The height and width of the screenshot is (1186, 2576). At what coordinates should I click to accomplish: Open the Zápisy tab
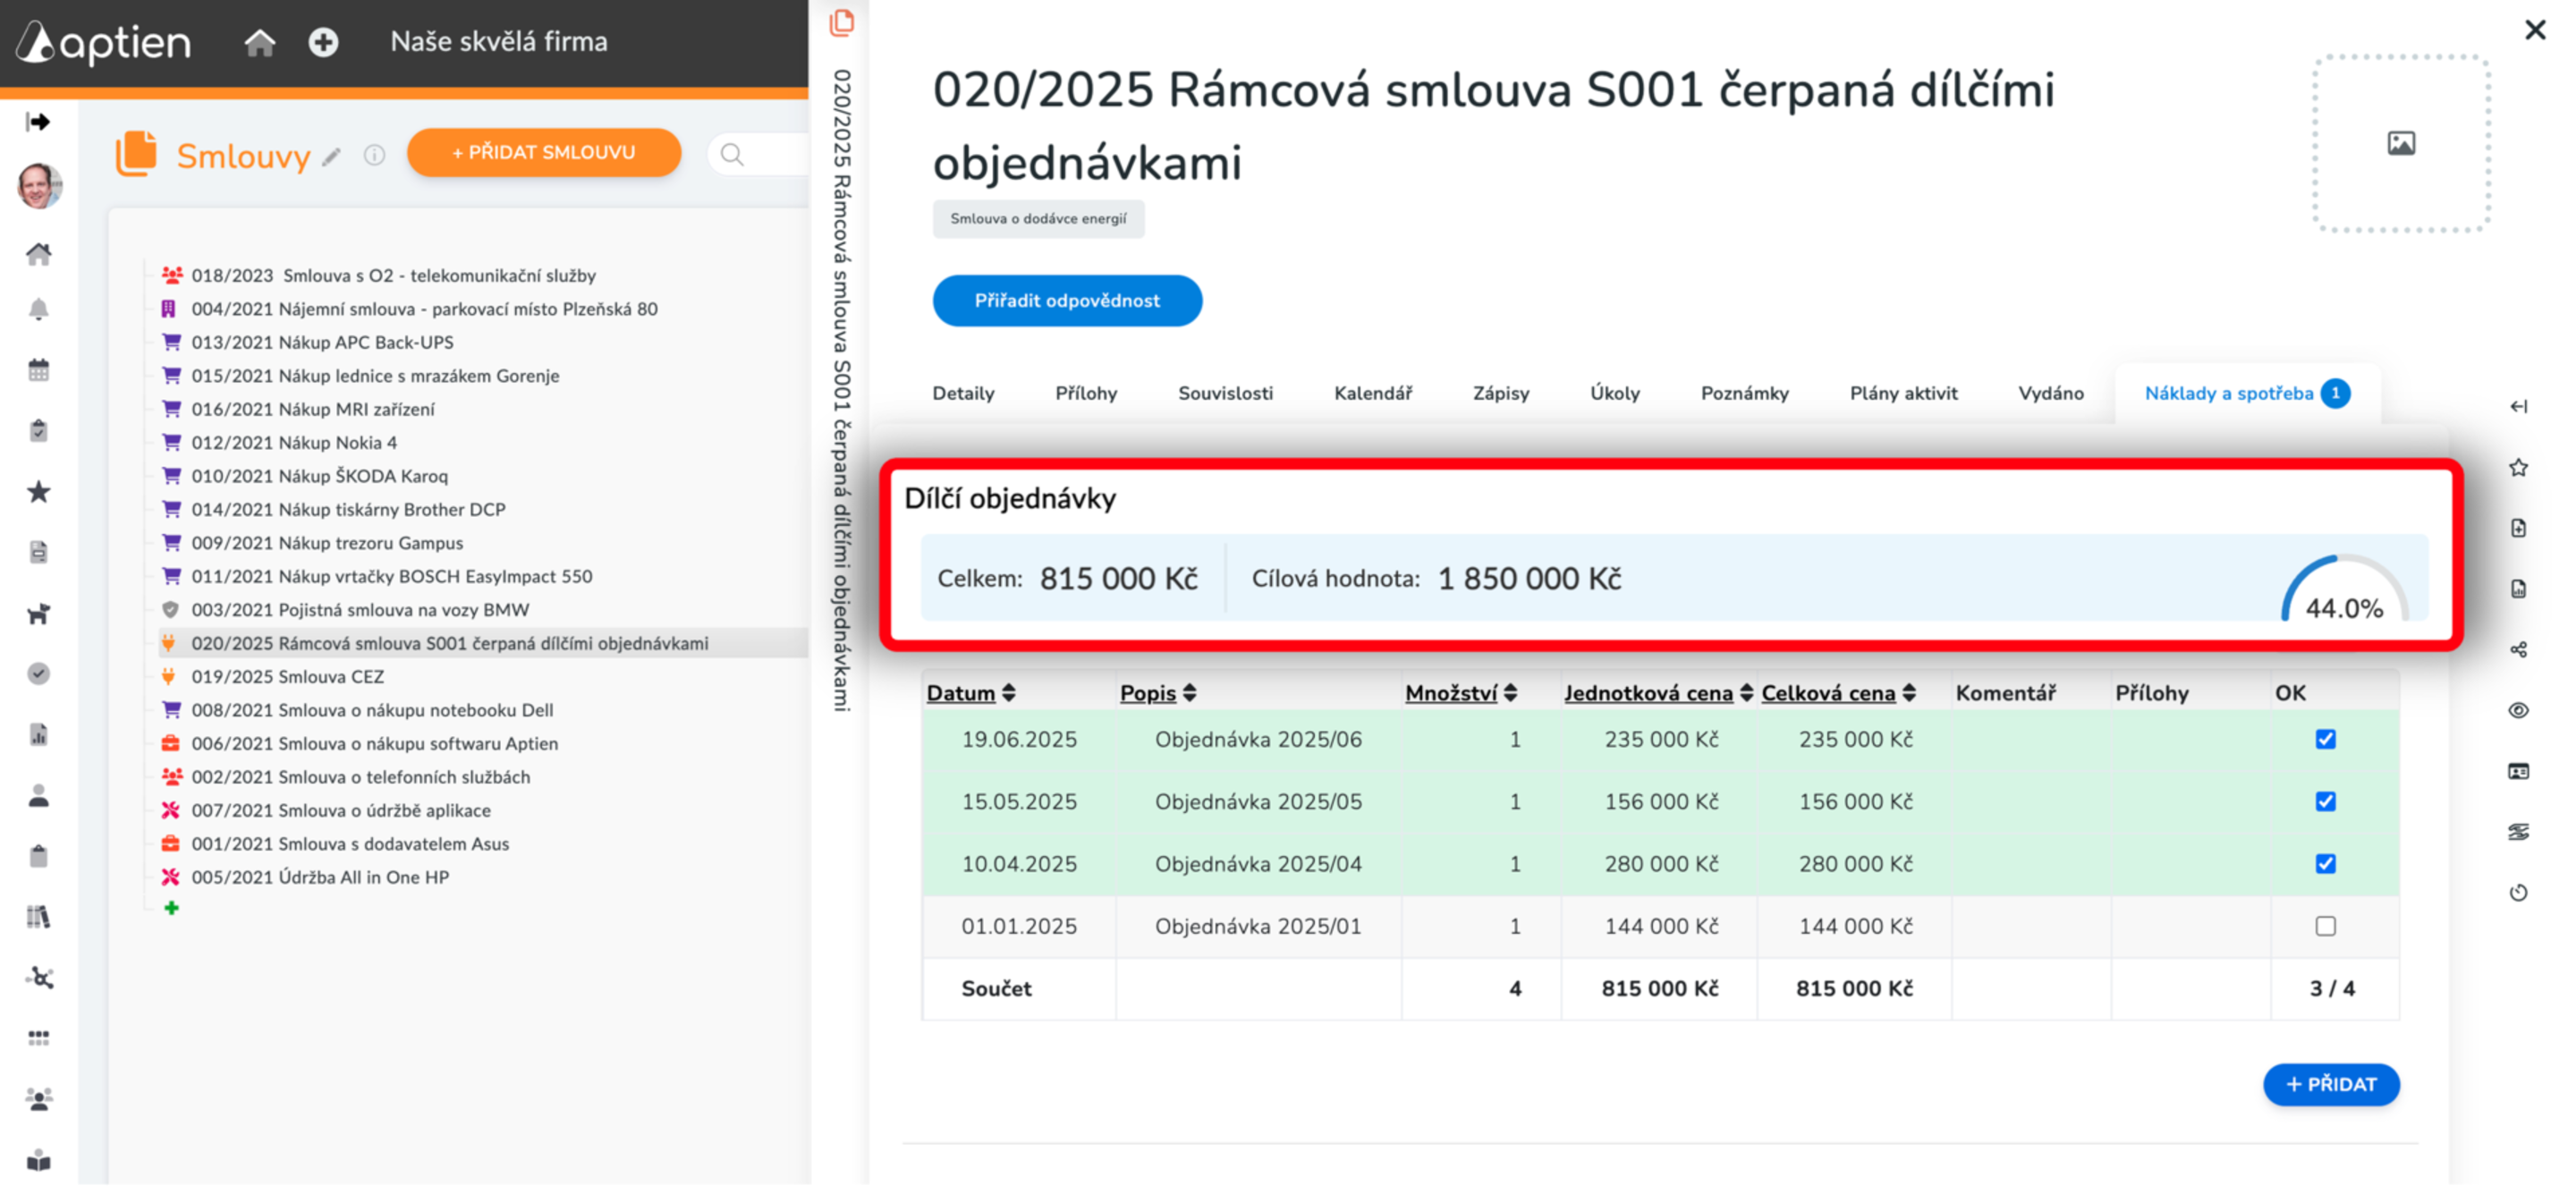point(1500,393)
